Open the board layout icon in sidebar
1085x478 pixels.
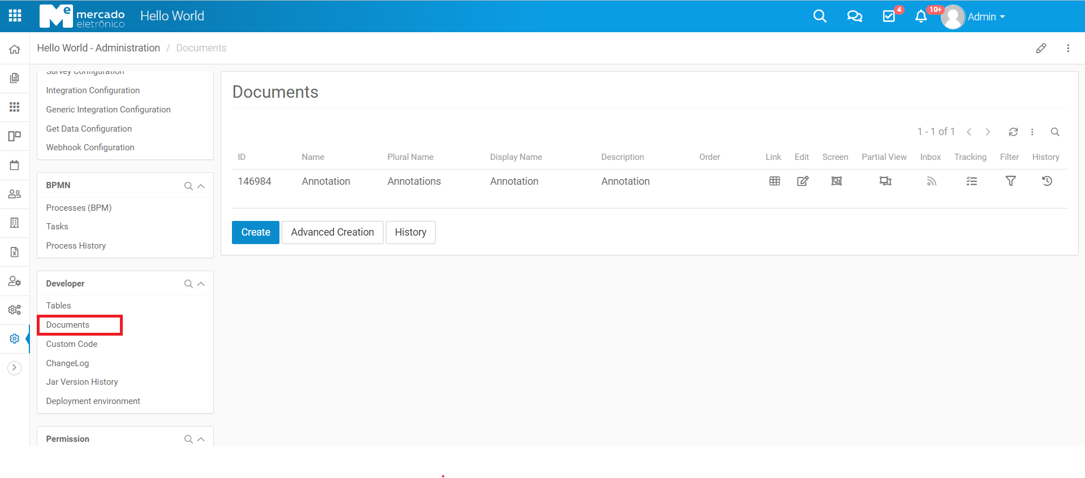pyautogui.click(x=15, y=136)
